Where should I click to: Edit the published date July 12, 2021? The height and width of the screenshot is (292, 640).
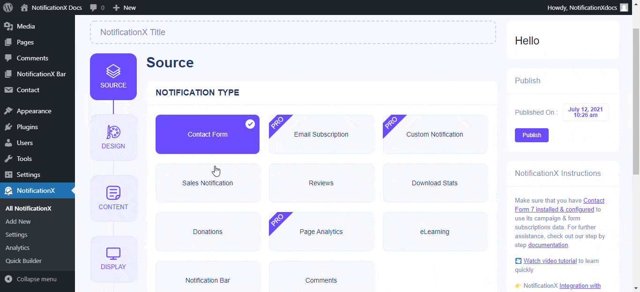(586, 112)
